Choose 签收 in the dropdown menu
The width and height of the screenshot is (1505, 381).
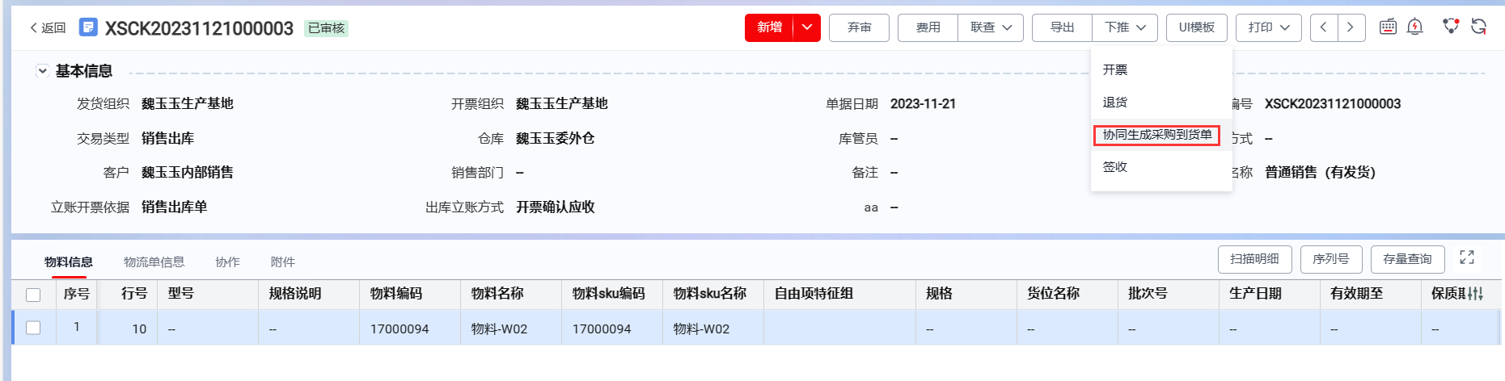[1115, 167]
